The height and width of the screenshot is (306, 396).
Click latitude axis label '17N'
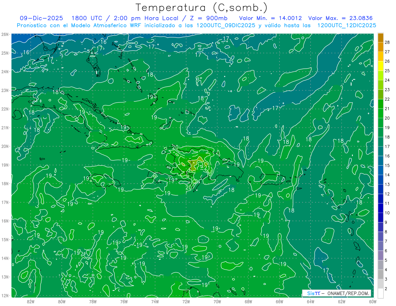(x=5, y=202)
